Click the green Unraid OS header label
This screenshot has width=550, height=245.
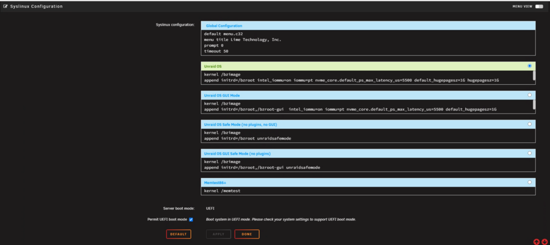(x=213, y=66)
